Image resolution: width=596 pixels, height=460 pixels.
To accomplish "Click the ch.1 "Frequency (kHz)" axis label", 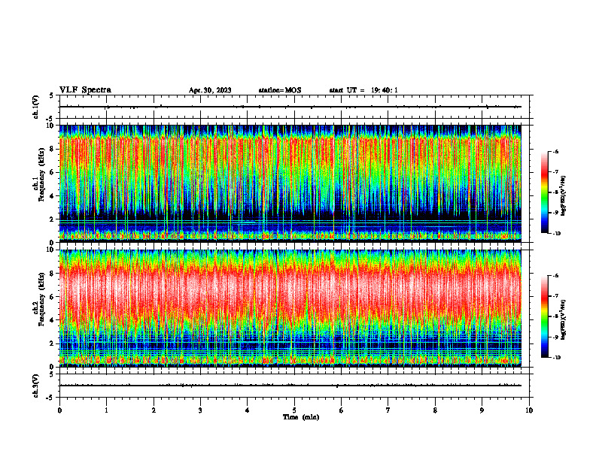I will tap(41, 173).
